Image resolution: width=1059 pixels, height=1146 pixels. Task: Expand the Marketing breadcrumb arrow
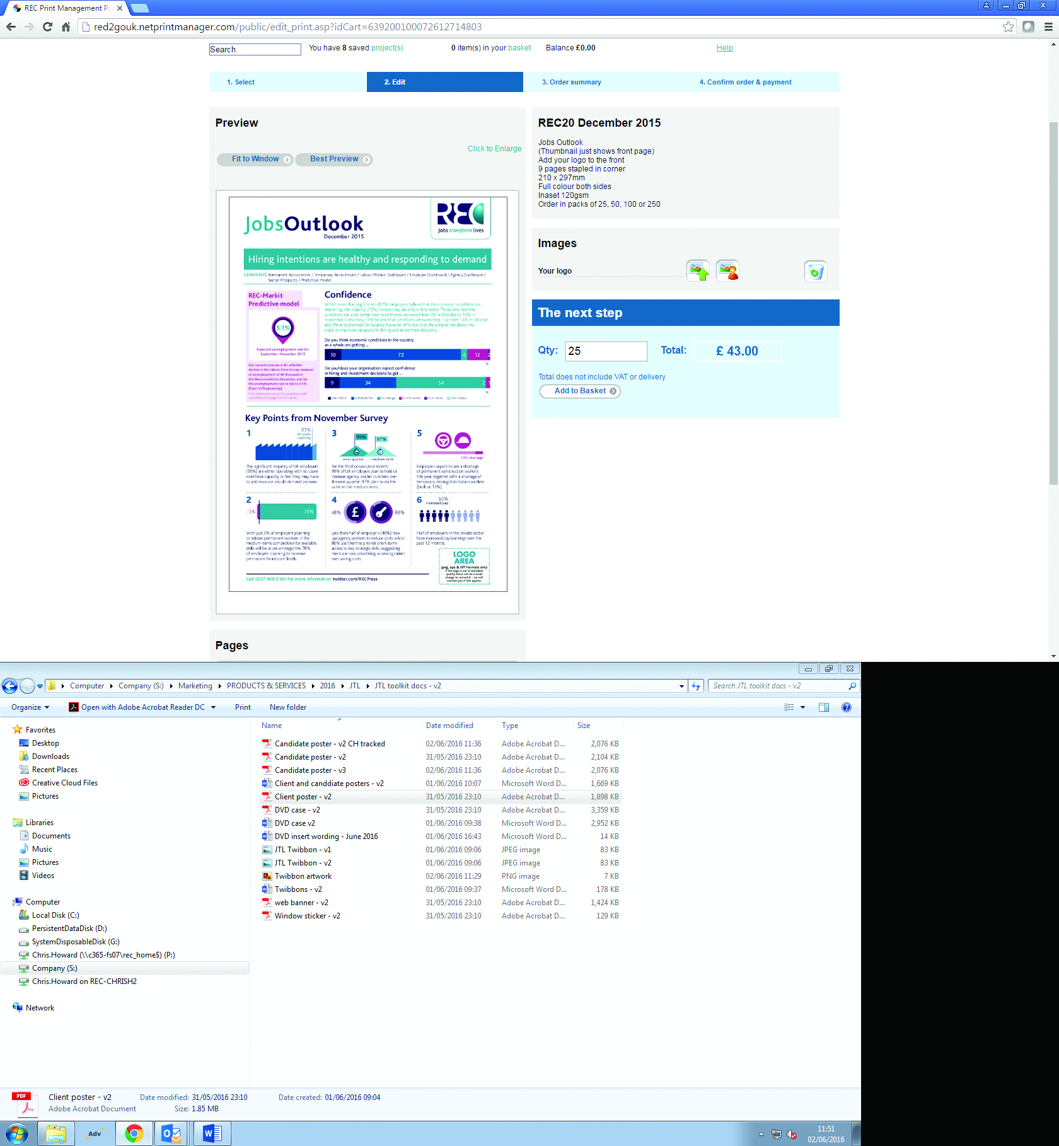[x=220, y=686]
